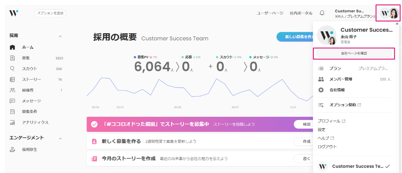402x173 pixels.
Task: Collapse the エンゲージメント sidebar section
Action: pyautogui.click(x=60, y=139)
